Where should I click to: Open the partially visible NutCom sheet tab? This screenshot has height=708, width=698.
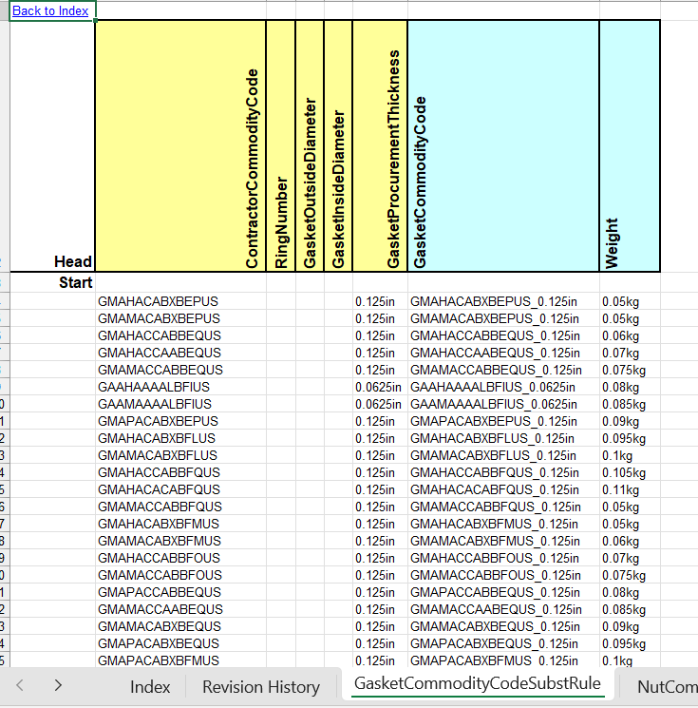click(x=667, y=687)
